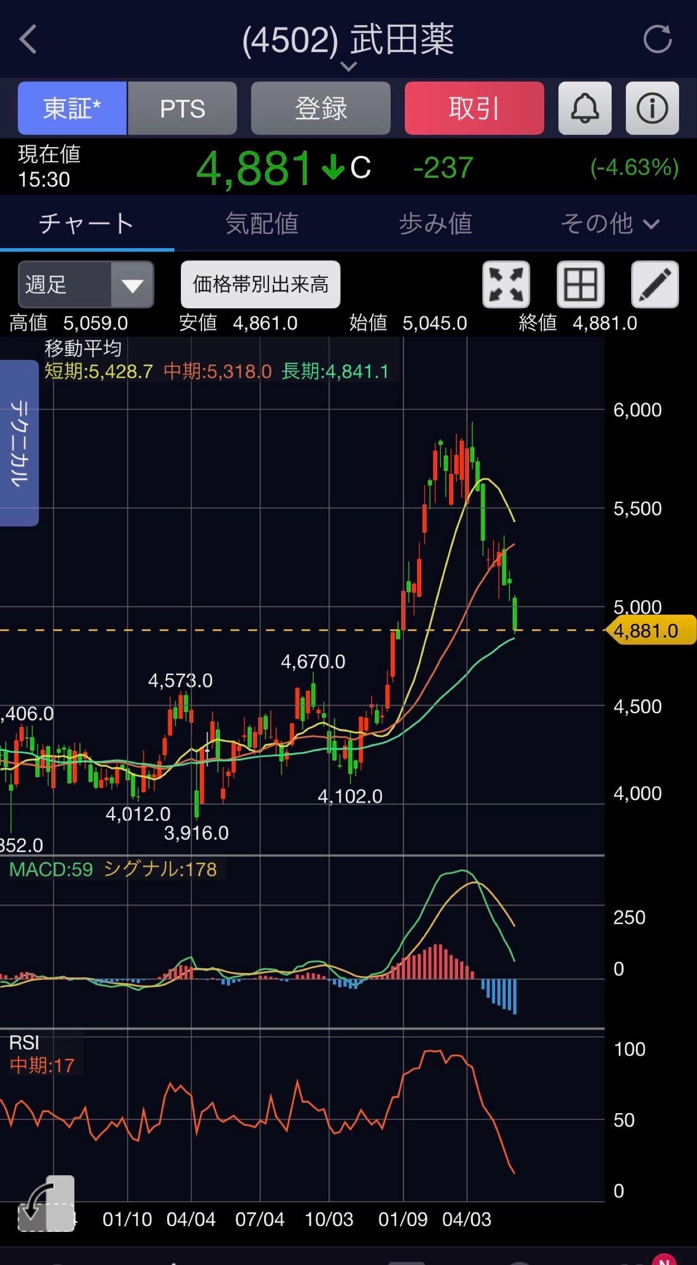
Task: Open the 週足 timeframe dropdown
Action: 86,285
